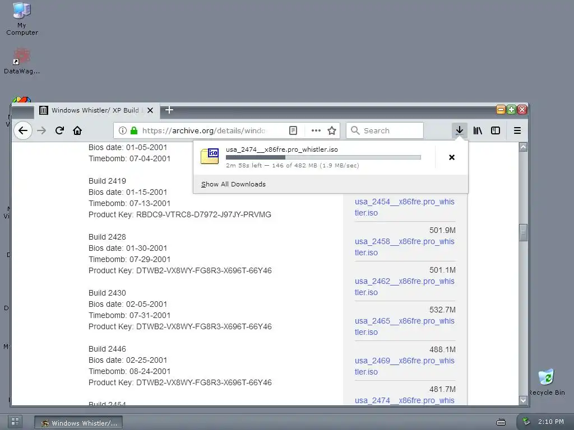Click the network tray icon beside clock
Screen dimensions: 574x430
(x=526, y=422)
